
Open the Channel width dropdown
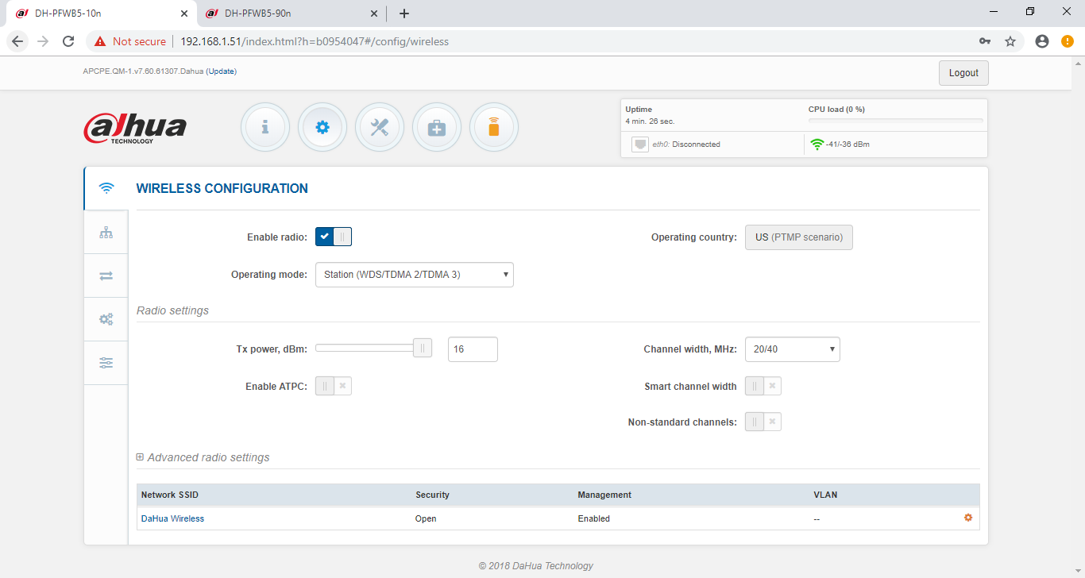pyautogui.click(x=792, y=349)
